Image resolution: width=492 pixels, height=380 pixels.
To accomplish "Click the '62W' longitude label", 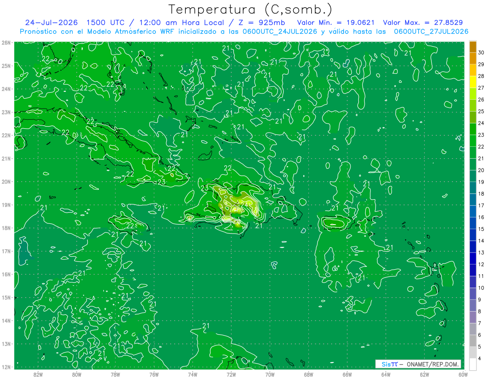I will 424,374.
